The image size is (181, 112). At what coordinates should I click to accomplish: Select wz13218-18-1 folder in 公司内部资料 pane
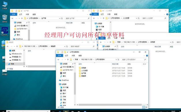[67, 70]
